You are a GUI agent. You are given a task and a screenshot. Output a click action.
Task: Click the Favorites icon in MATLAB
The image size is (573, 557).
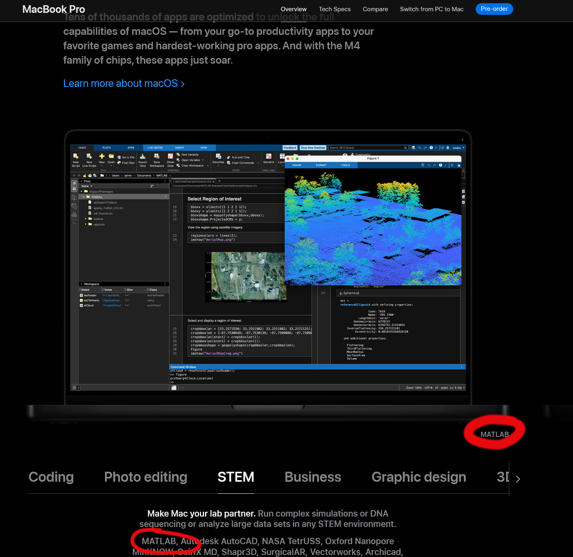(x=218, y=156)
